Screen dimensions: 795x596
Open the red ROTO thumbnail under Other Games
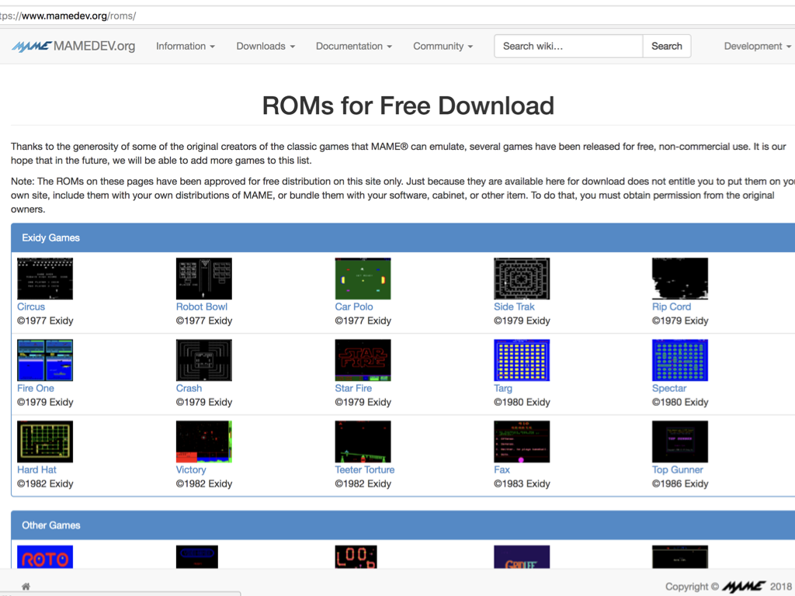coord(45,557)
